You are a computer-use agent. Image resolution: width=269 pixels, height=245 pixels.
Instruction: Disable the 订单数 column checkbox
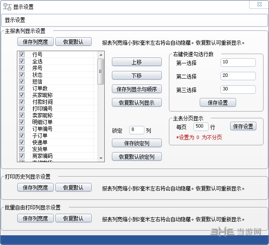tap(22, 88)
